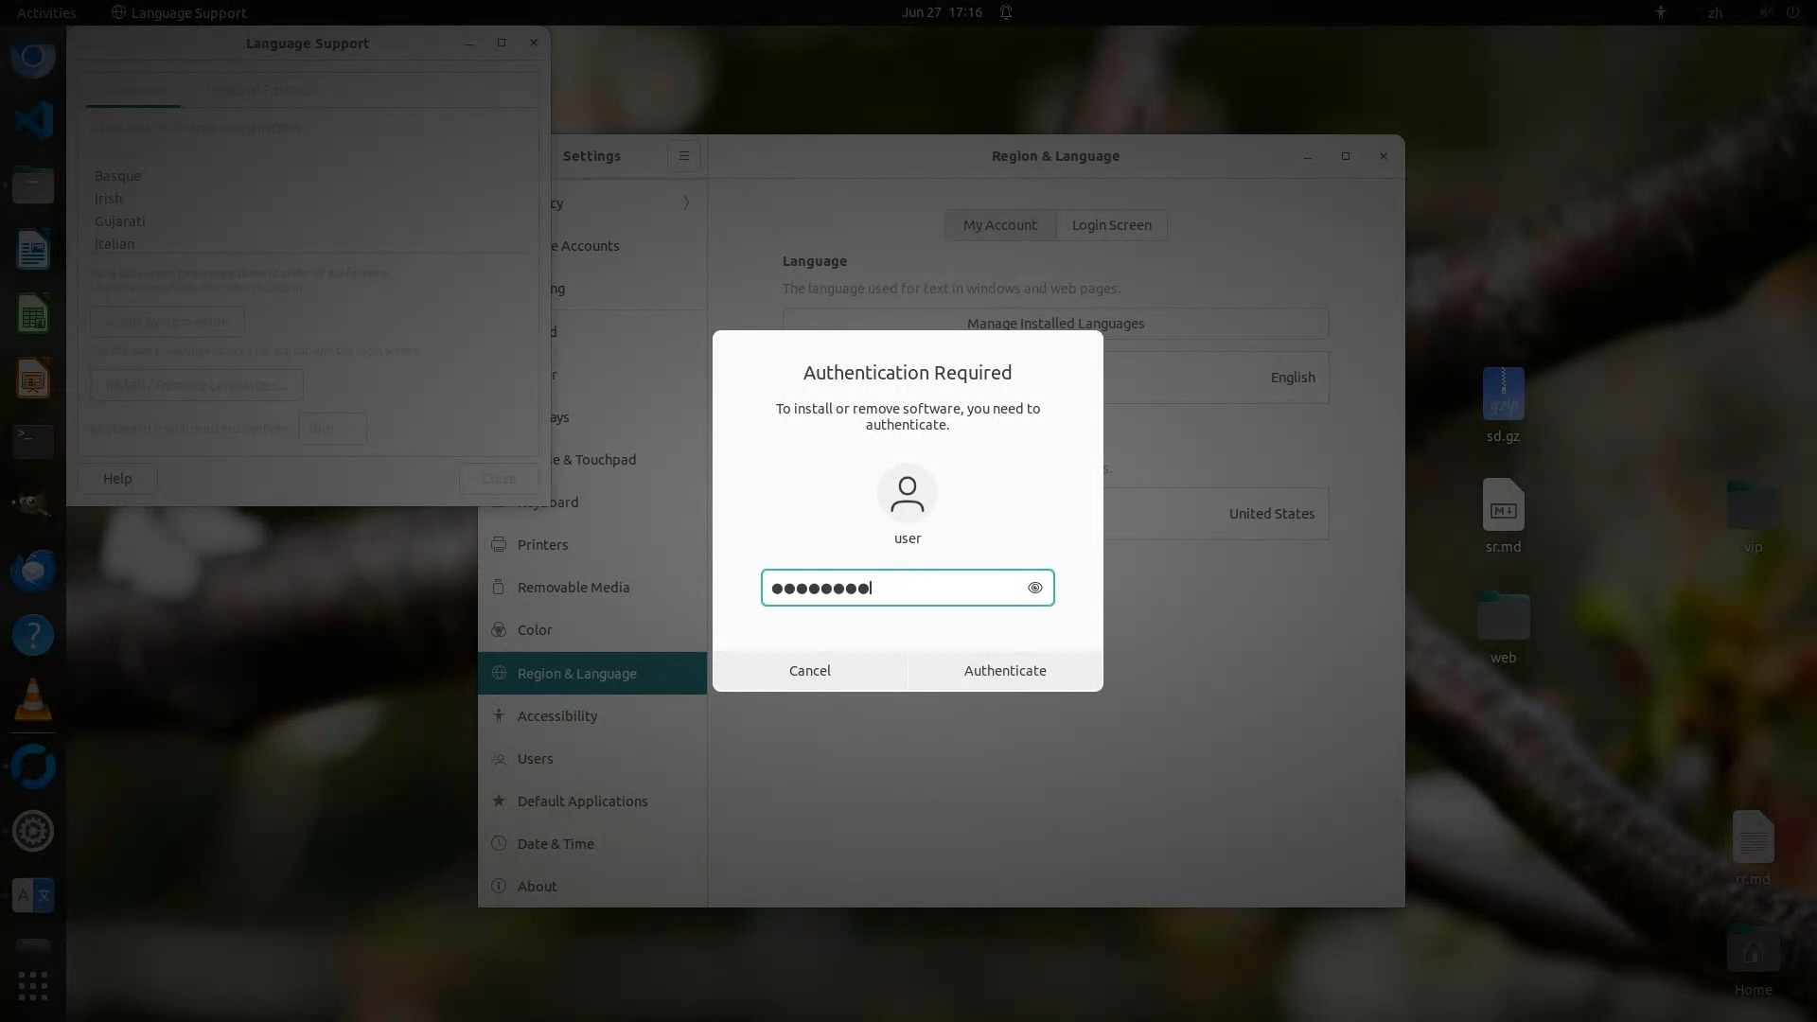This screenshot has width=1817, height=1022.
Task: Click the notification bell icon
Action: [1006, 12]
